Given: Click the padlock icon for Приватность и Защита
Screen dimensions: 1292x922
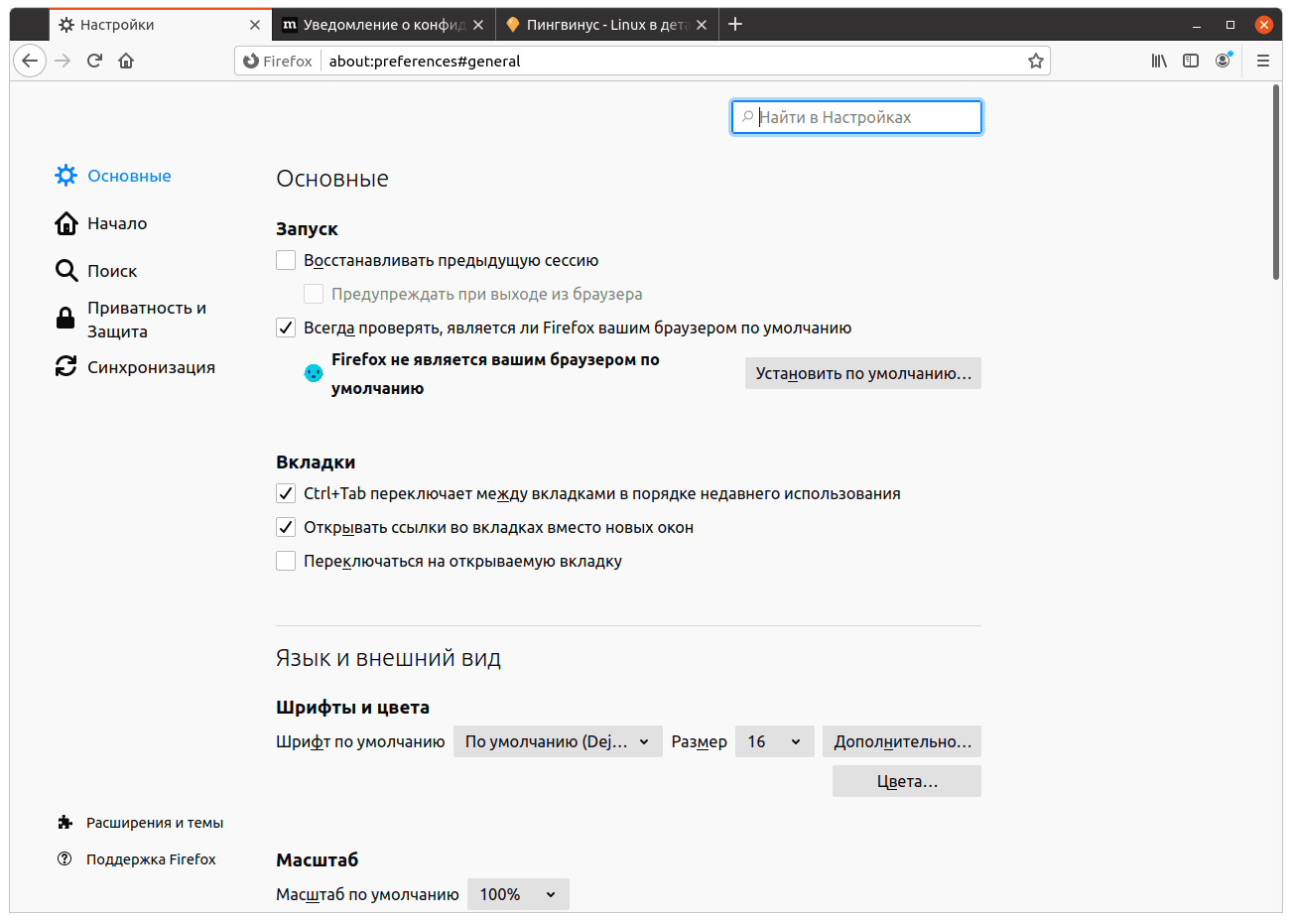Looking at the screenshot, I should point(65,318).
